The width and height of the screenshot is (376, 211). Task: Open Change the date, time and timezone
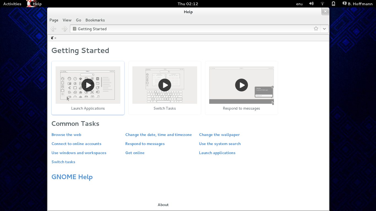tap(159, 135)
